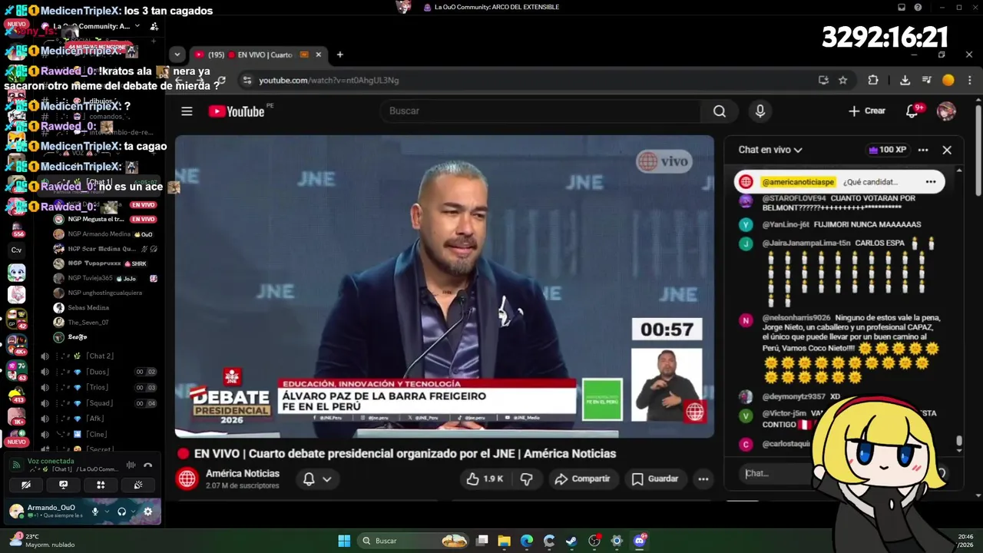This screenshot has width=983, height=553.
Task: Click the Crear create button
Action: [x=867, y=111]
